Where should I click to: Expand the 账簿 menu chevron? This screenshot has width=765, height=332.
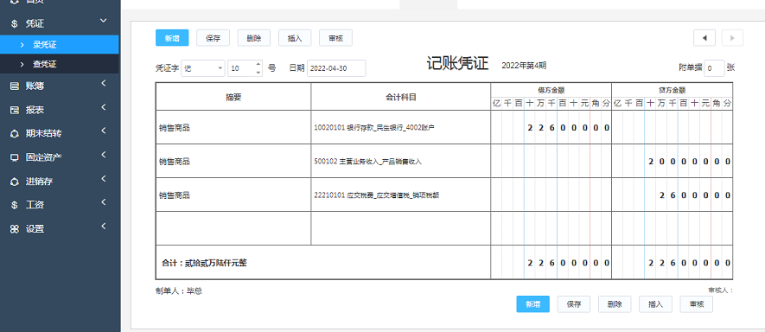point(104,84)
